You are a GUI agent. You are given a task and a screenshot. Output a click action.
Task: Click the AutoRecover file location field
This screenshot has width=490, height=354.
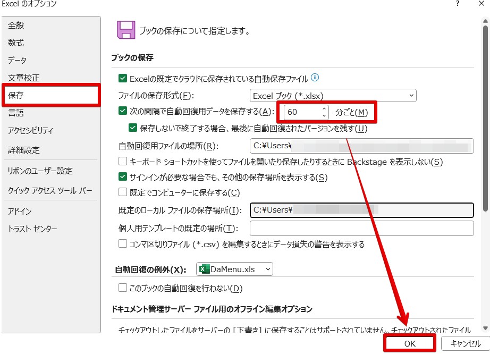pos(361,146)
